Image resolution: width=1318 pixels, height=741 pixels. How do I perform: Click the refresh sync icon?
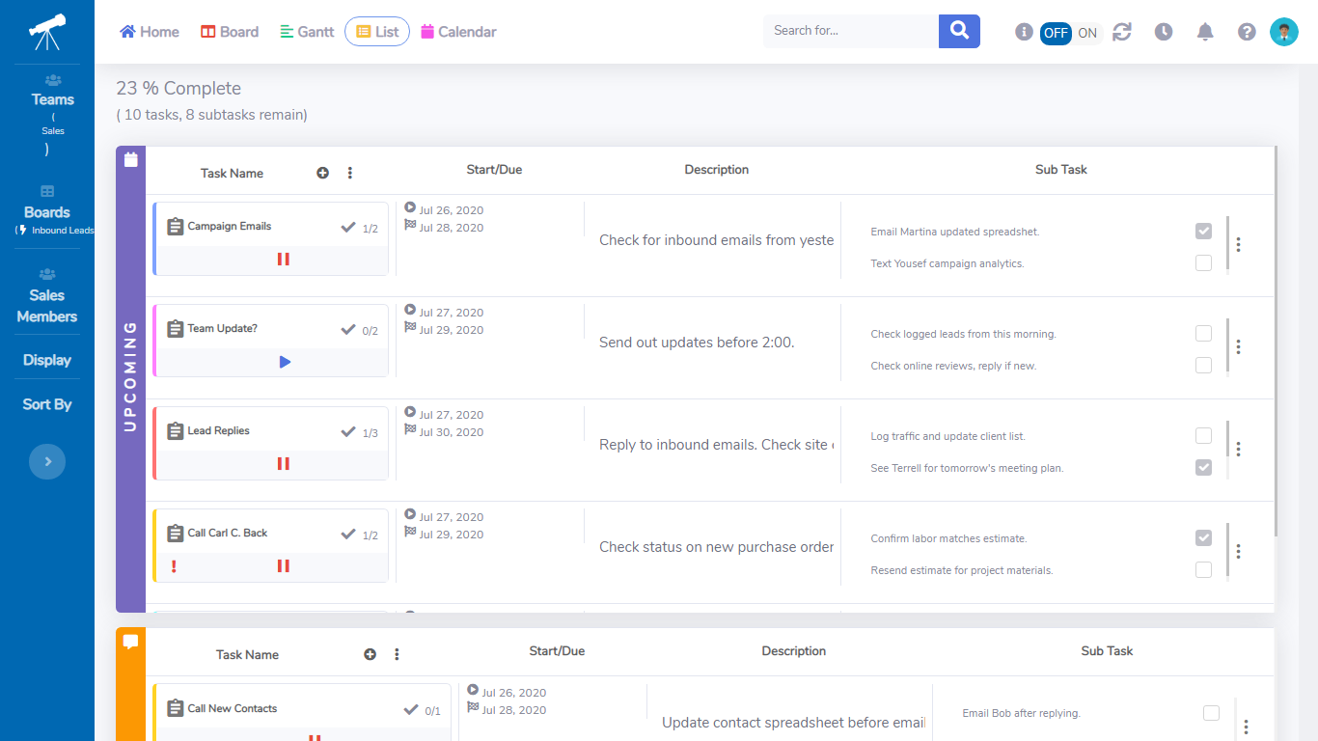1122,32
